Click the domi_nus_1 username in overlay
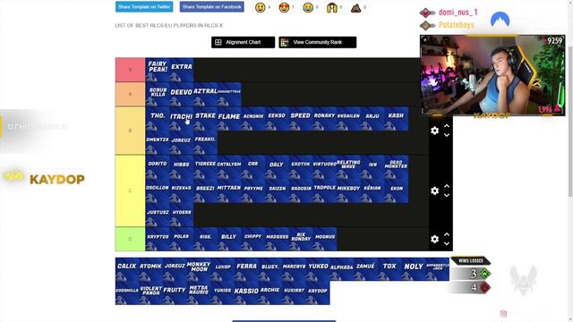This screenshot has height=322, width=573. [458, 13]
